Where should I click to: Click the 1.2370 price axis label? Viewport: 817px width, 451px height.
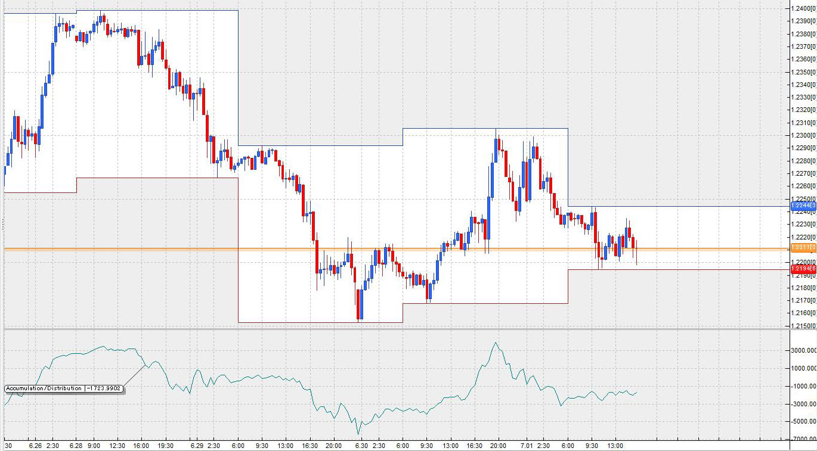pos(803,46)
